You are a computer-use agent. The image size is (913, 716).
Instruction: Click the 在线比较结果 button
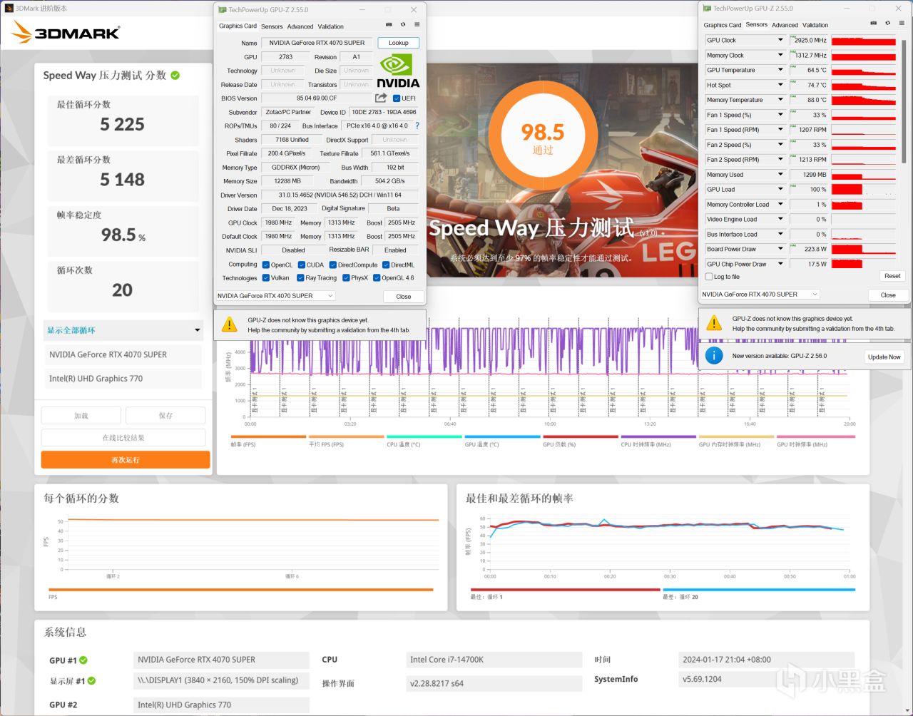pos(123,438)
